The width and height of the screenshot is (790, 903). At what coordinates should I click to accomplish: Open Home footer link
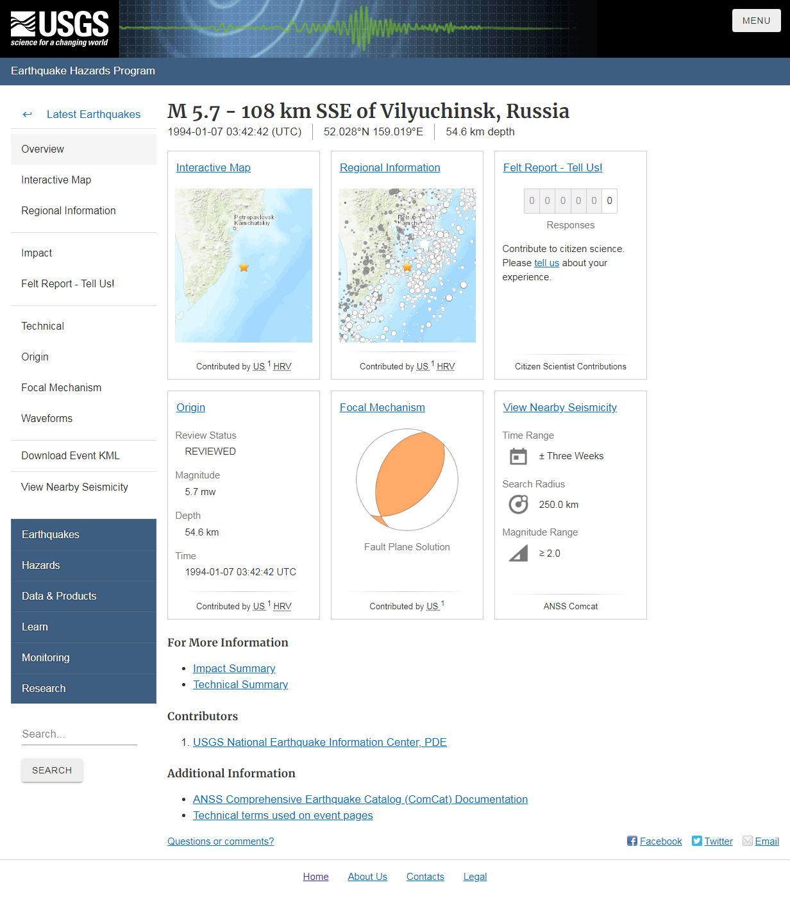coord(315,877)
